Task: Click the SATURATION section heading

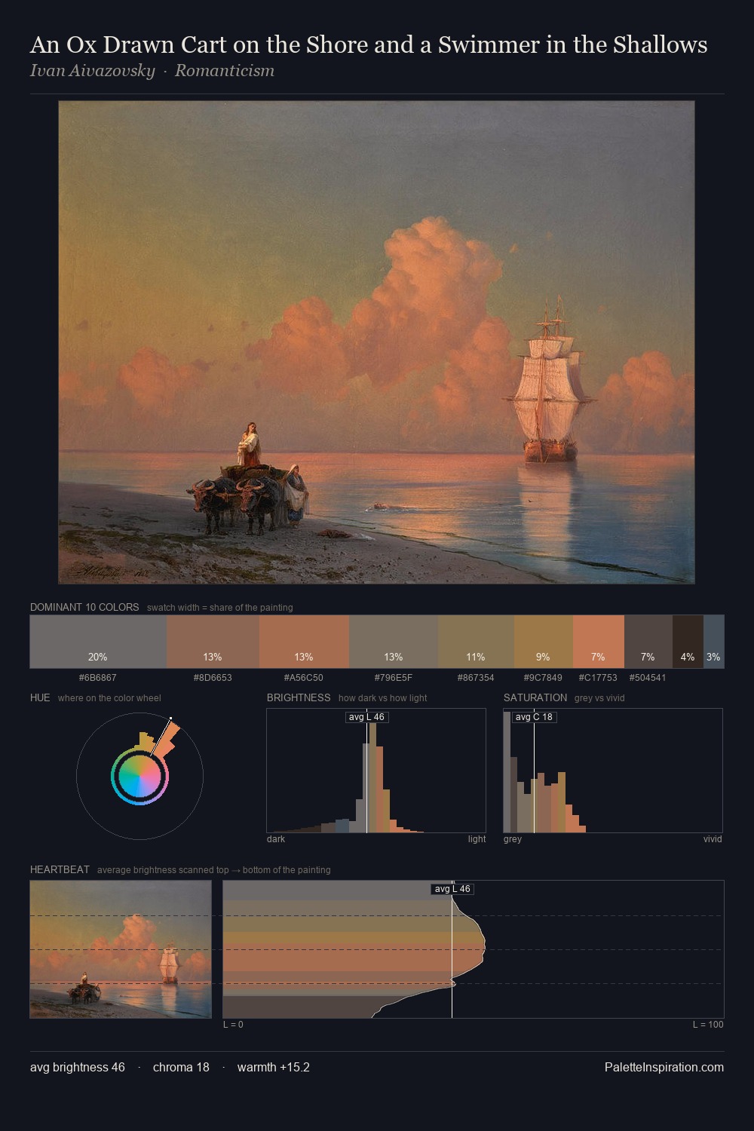Action: (x=535, y=697)
